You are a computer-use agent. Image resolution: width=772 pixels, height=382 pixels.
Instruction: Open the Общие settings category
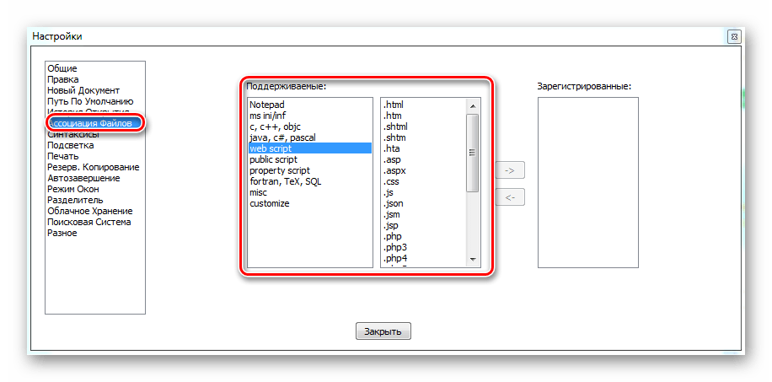point(62,68)
